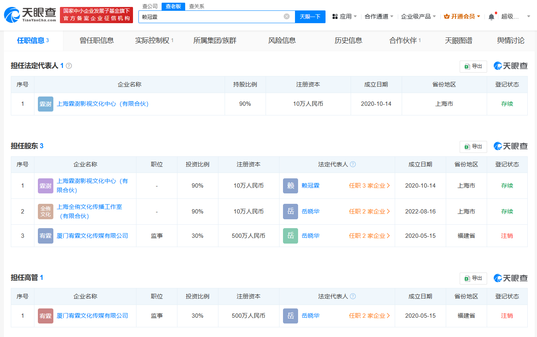Clear the search box using the X icon
Screen dimensions: 537x337
click(x=286, y=16)
